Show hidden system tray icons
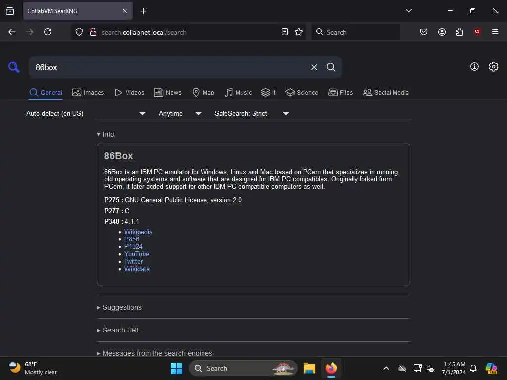 tap(386, 368)
